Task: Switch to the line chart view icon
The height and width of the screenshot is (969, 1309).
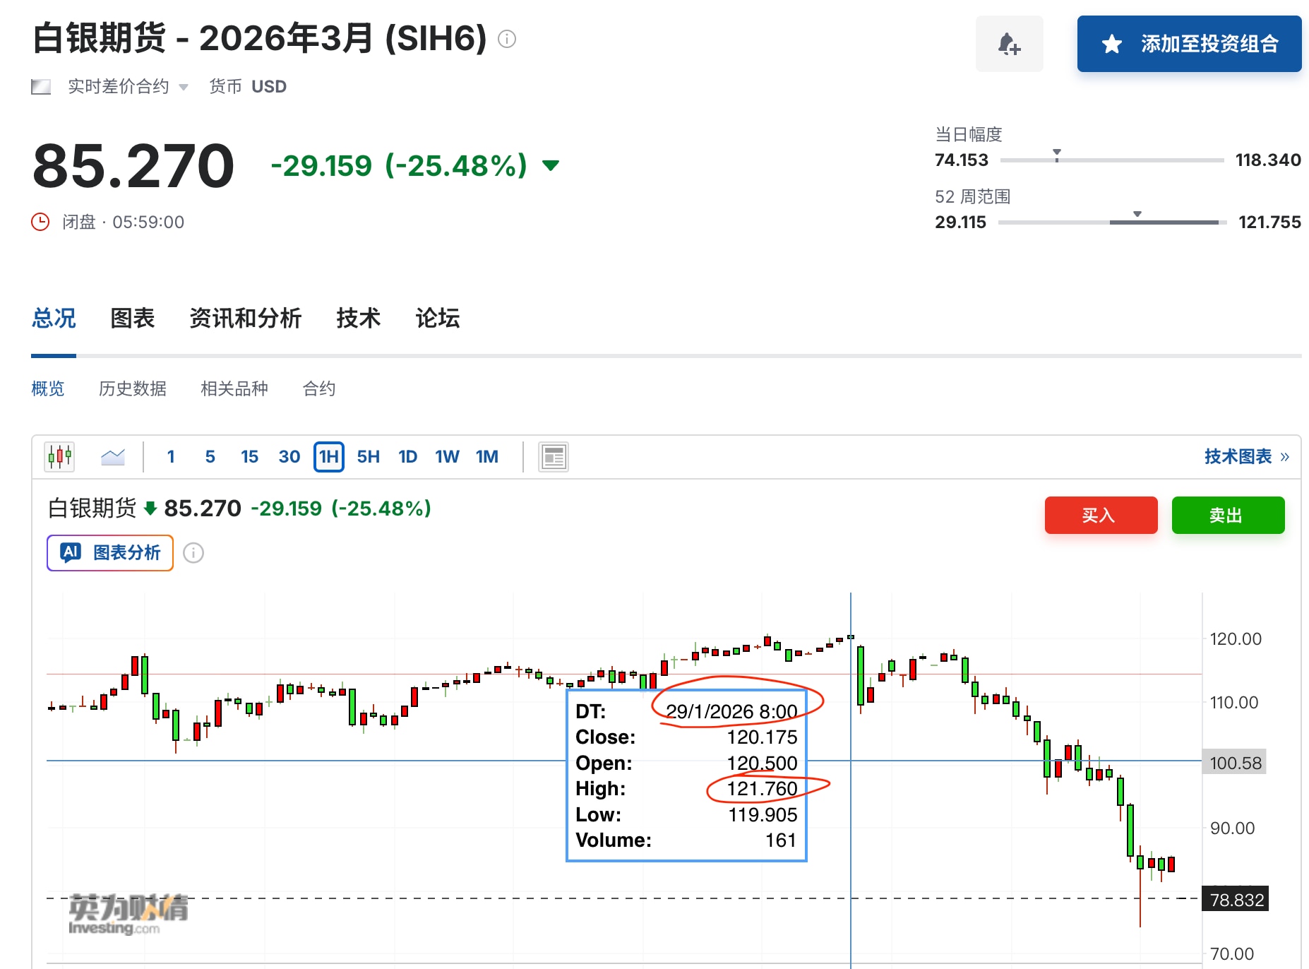Action: pyautogui.click(x=112, y=456)
